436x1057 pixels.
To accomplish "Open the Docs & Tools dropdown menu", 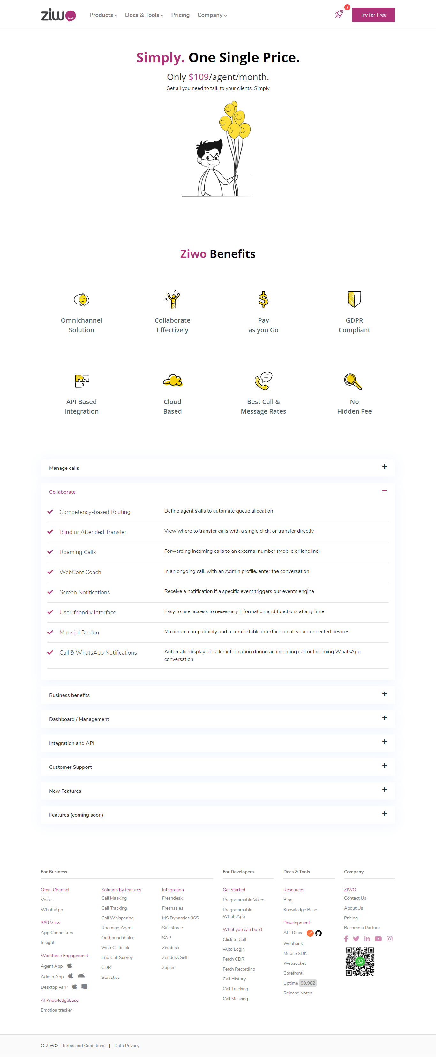I will (144, 15).
